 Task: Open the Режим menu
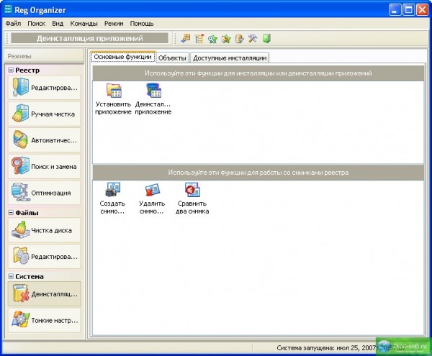pyautogui.click(x=114, y=23)
